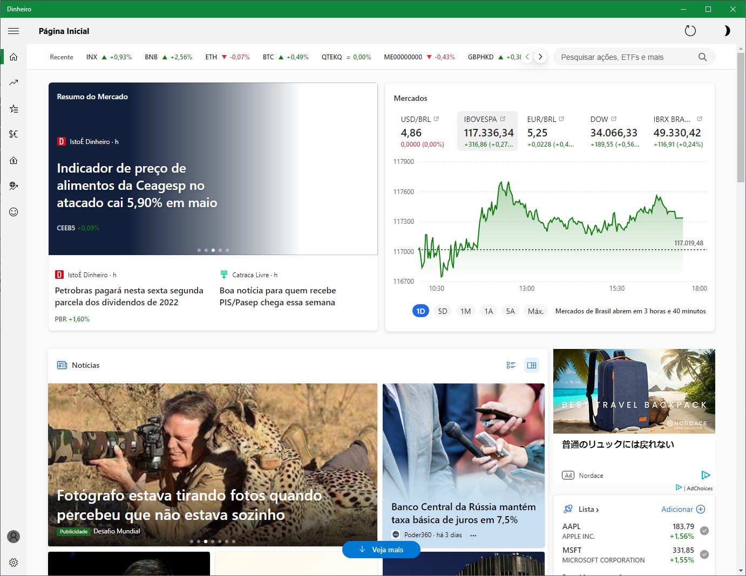Image resolution: width=746 pixels, height=576 pixels.
Task: Show previous tickers with left chevron
Action: (527, 57)
